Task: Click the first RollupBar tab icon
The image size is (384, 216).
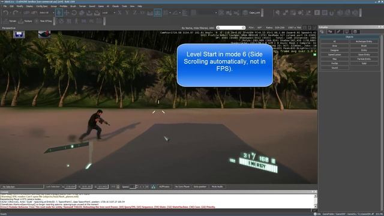Action: pyautogui.click(x=322, y=32)
